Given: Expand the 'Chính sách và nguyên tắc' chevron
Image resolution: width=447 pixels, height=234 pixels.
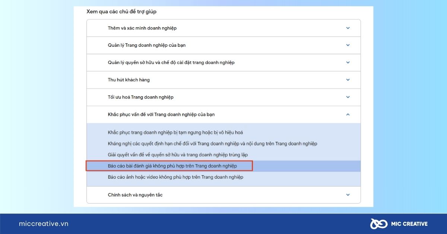Looking at the screenshot, I should click(x=348, y=195).
